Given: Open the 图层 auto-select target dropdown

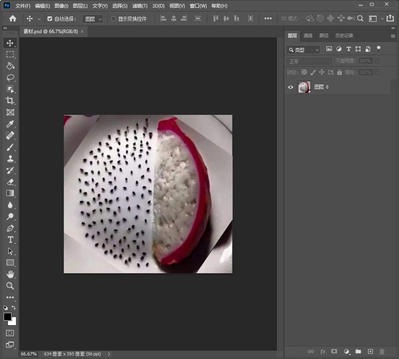Looking at the screenshot, I should pos(93,19).
